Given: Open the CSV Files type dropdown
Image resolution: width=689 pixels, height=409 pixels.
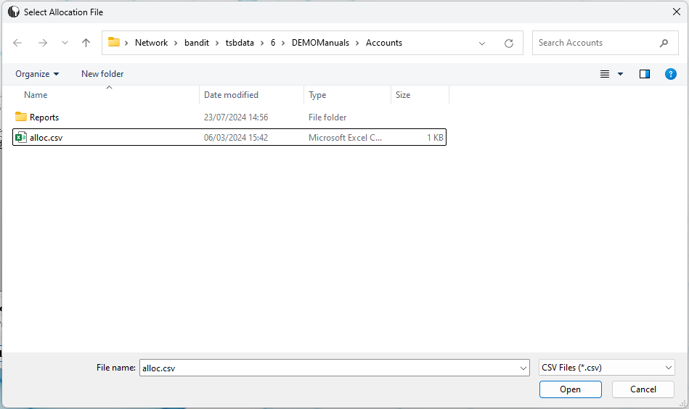Looking at the screenshot, I should [x=607, y=368].
